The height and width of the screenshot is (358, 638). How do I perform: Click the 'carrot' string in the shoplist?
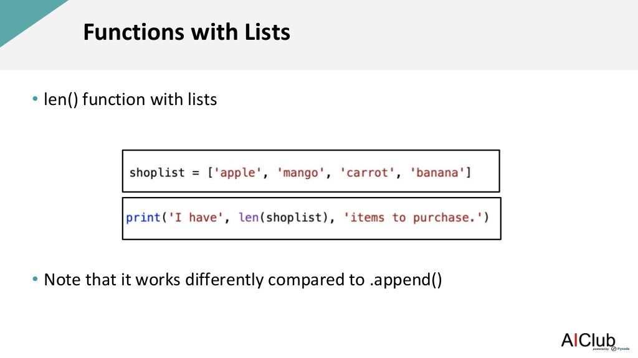pos(368,172)
